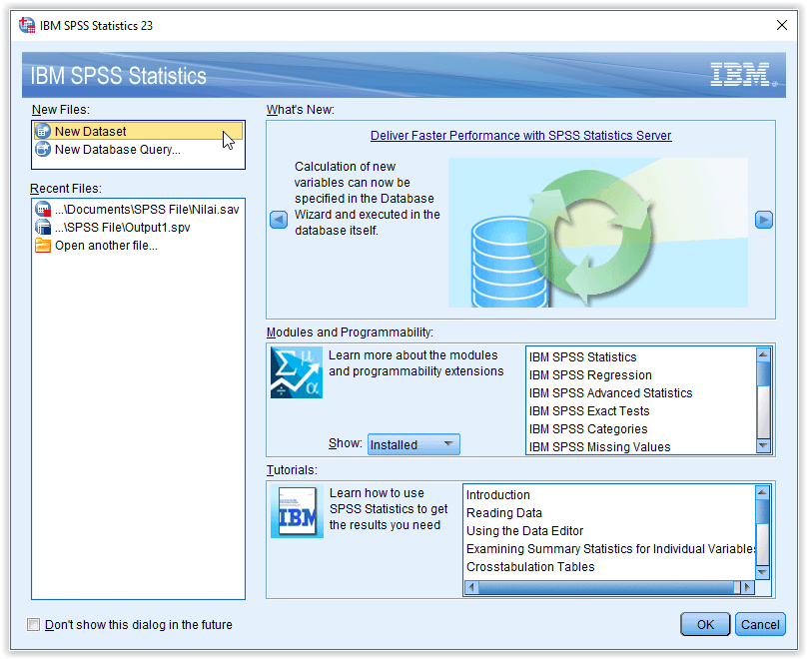807x659 pixels.
Task: Click the OK button
Action: (x=705, y=624)
